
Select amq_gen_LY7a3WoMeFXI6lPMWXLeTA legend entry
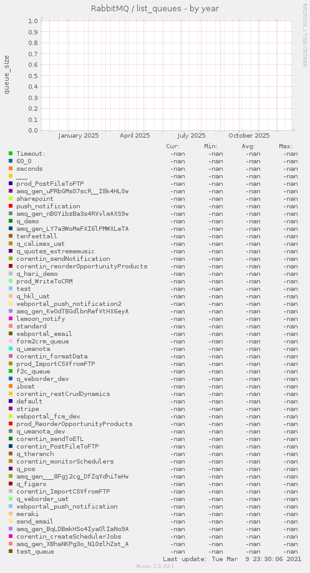click(72, 229)
